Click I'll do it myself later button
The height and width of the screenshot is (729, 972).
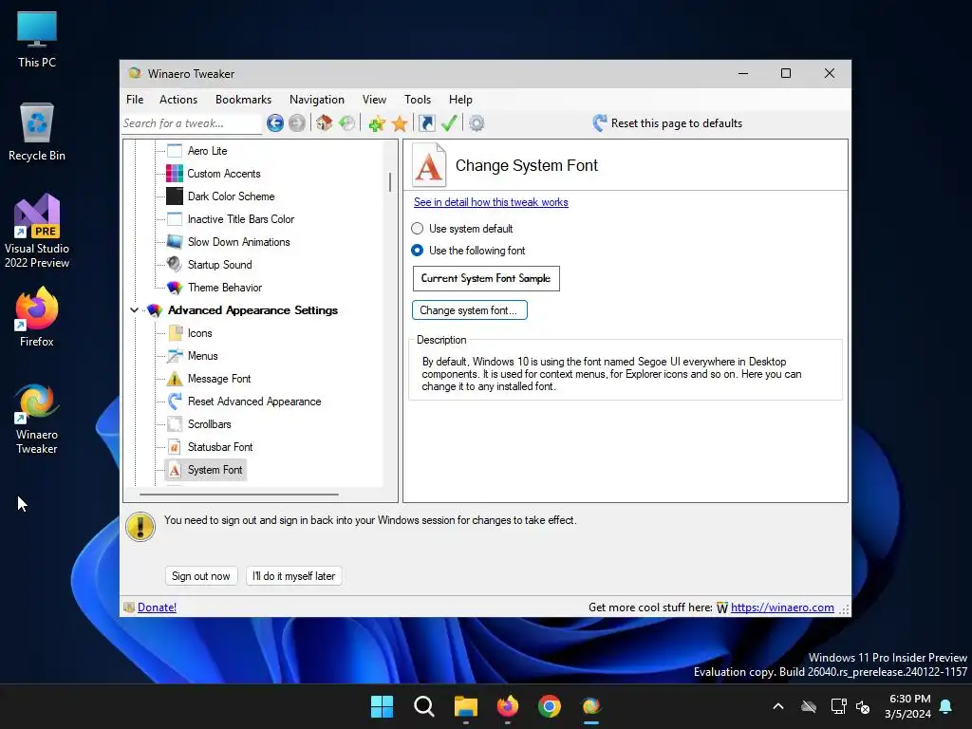click(x=294, y=576)
